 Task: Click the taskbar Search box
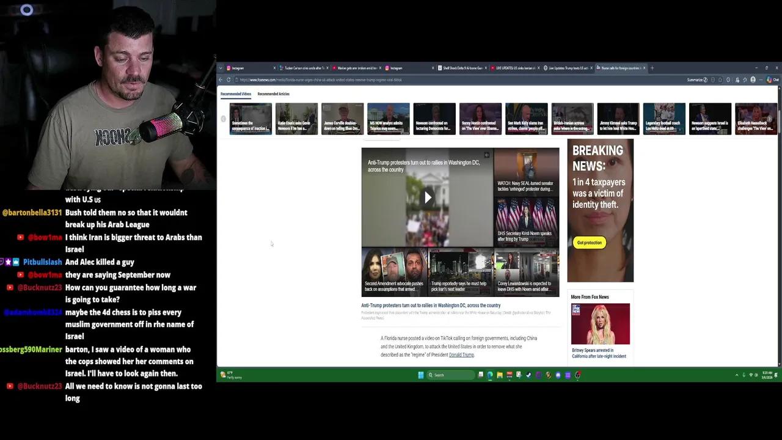pyautogui.click(x=450, y=375)
